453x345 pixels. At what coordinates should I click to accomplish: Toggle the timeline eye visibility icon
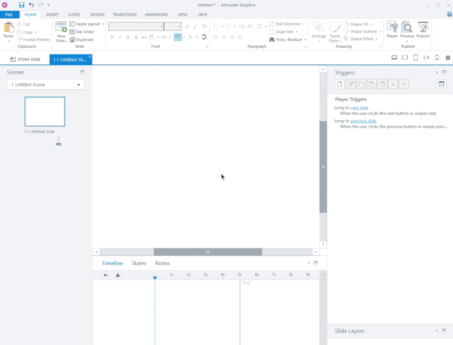105,275
